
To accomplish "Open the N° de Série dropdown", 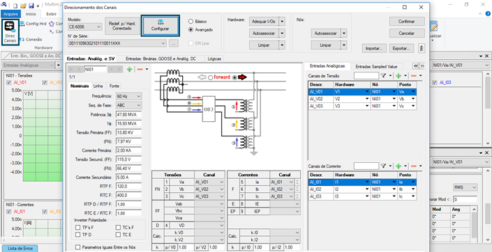I will [117, 44].
